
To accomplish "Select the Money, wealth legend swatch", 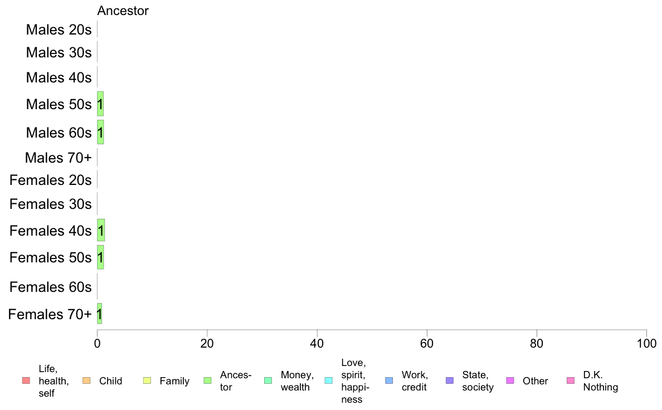I will (268, 380).
